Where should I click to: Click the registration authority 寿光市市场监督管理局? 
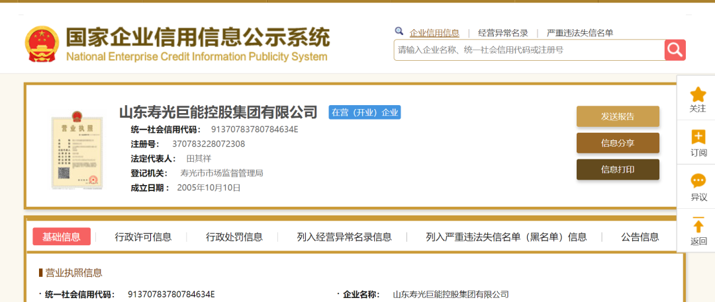click(222, 173)
